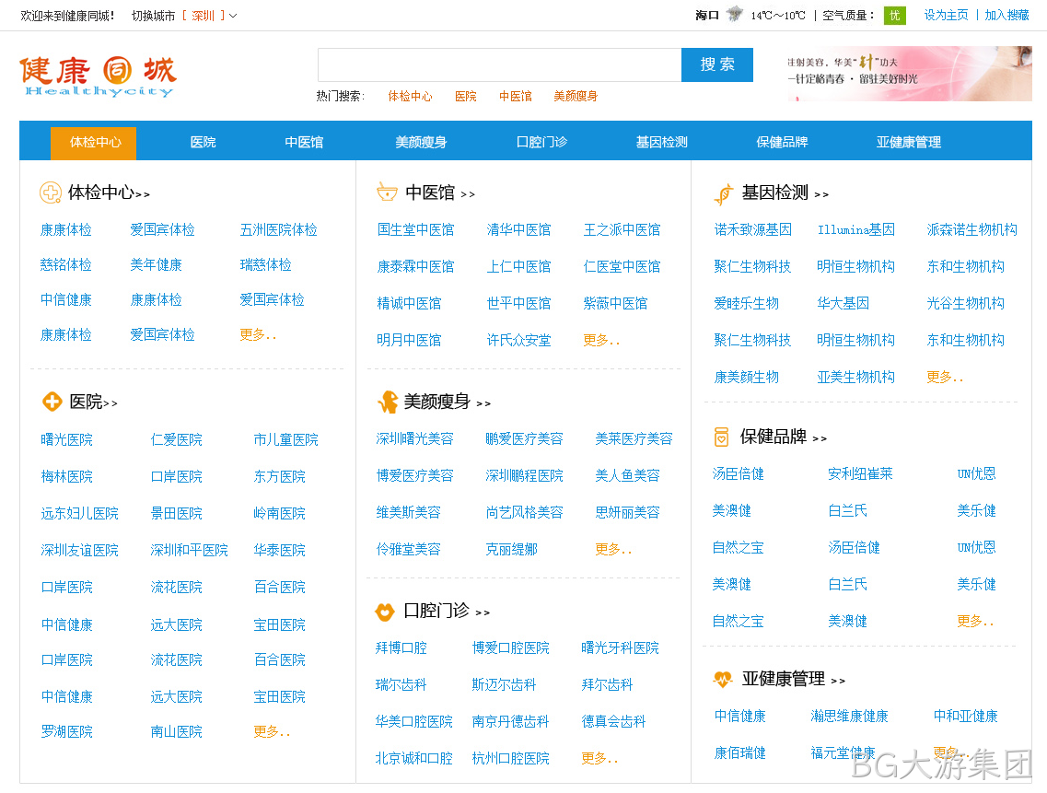Open the 拜博口腔 link

coord(401,648)
